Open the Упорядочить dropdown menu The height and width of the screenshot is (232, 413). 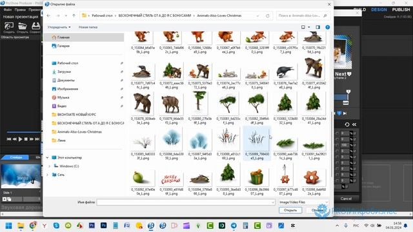[59, 27]
